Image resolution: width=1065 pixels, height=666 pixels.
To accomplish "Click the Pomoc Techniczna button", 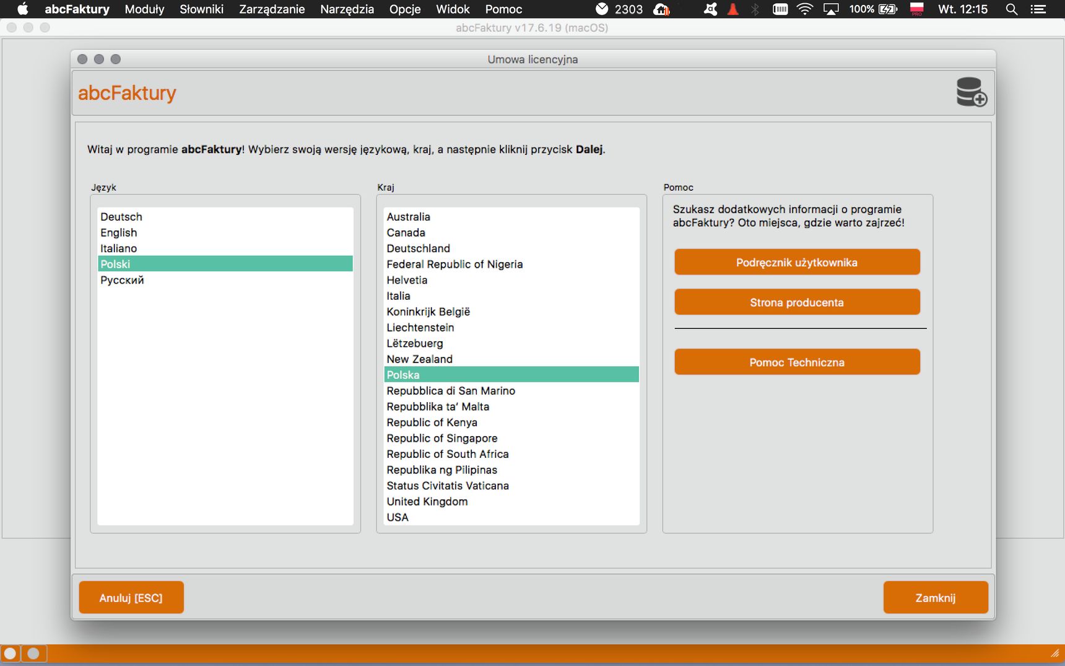I will coord(797,362).
